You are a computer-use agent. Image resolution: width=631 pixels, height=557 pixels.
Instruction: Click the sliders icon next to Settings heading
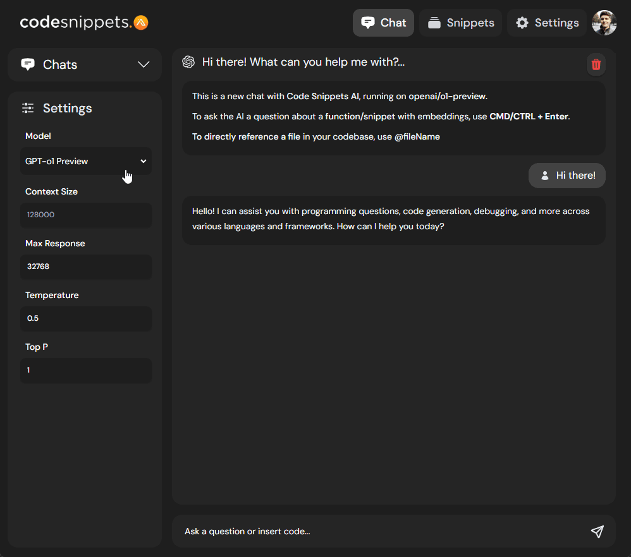(28, 108)
